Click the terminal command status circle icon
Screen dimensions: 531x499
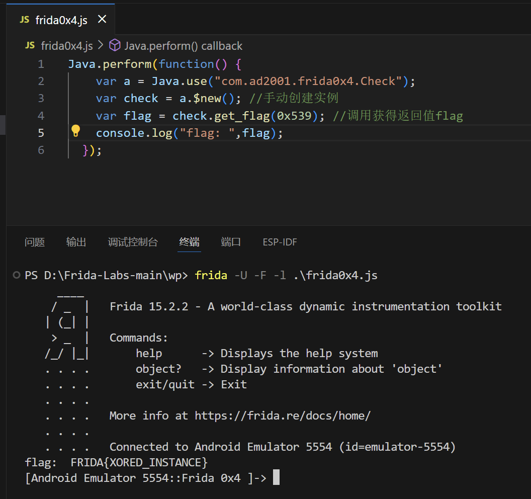coord(16,275)
